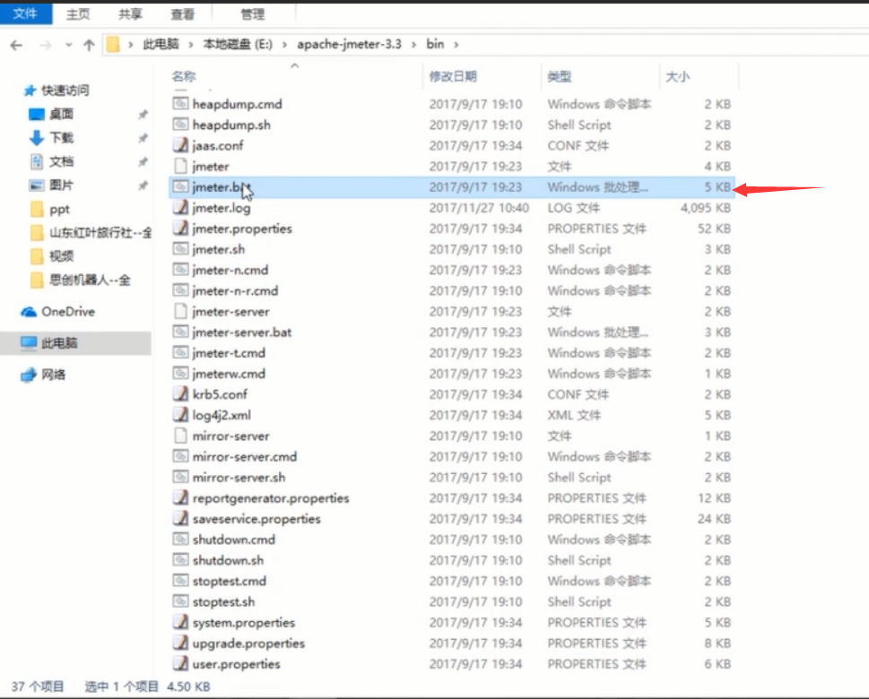Screen dimensions: 869x699
Task: Go up one folder level
Action: [x=89, y=45]
